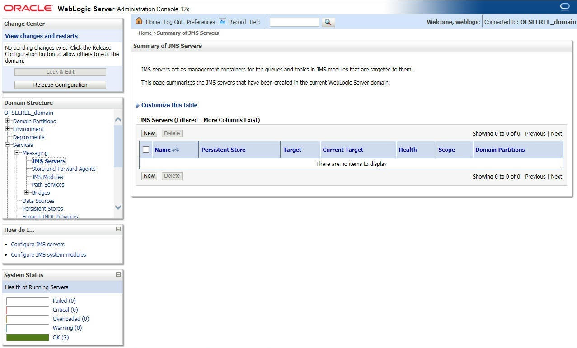Sort by the Target column header

point(292,150)
